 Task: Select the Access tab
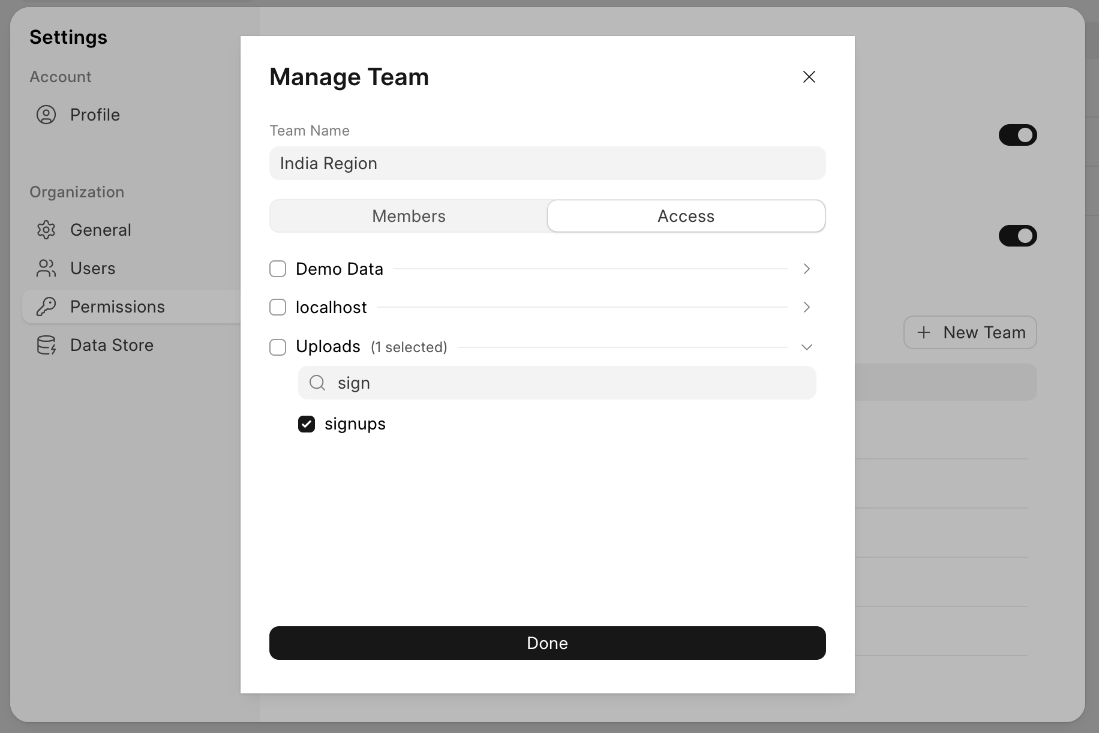(686, 216)
